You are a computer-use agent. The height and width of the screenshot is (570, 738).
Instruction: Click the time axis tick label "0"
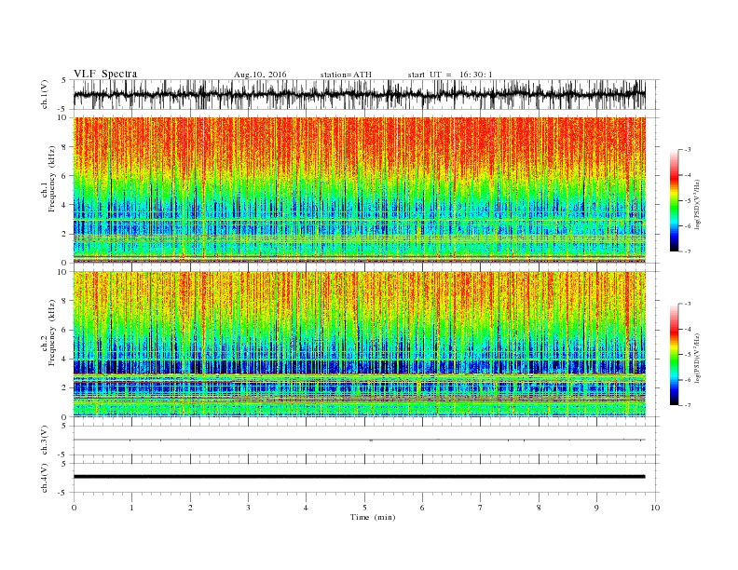click(74, 508)
